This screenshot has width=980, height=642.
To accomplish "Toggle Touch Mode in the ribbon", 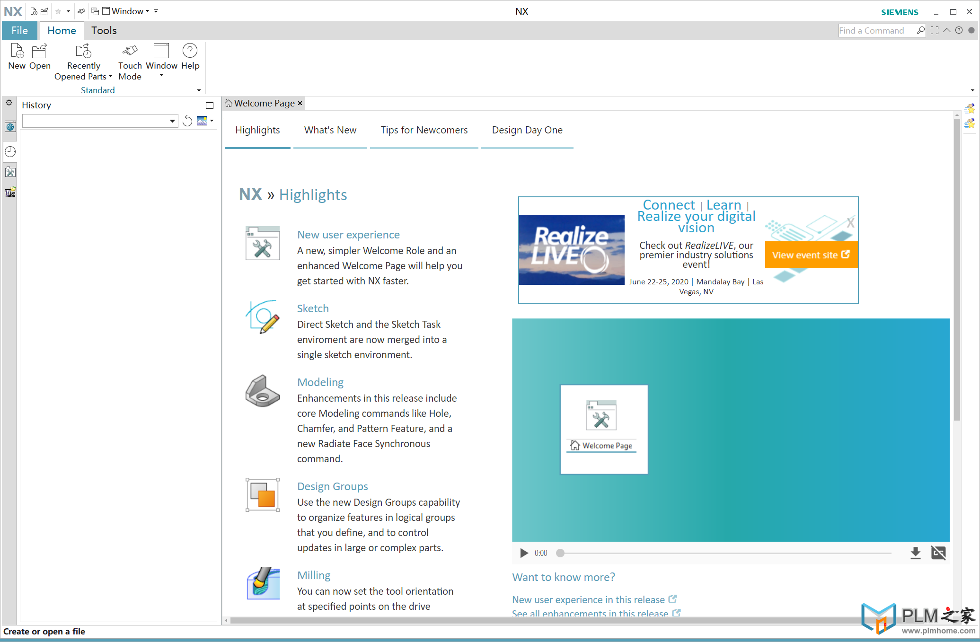I will 130,62.
